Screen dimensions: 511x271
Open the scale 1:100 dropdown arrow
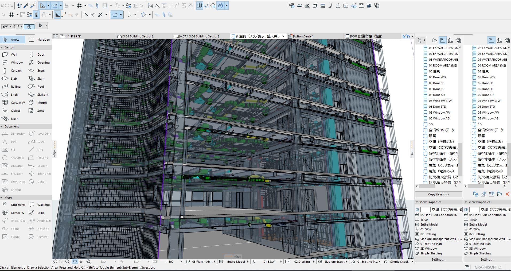point(182,262)
